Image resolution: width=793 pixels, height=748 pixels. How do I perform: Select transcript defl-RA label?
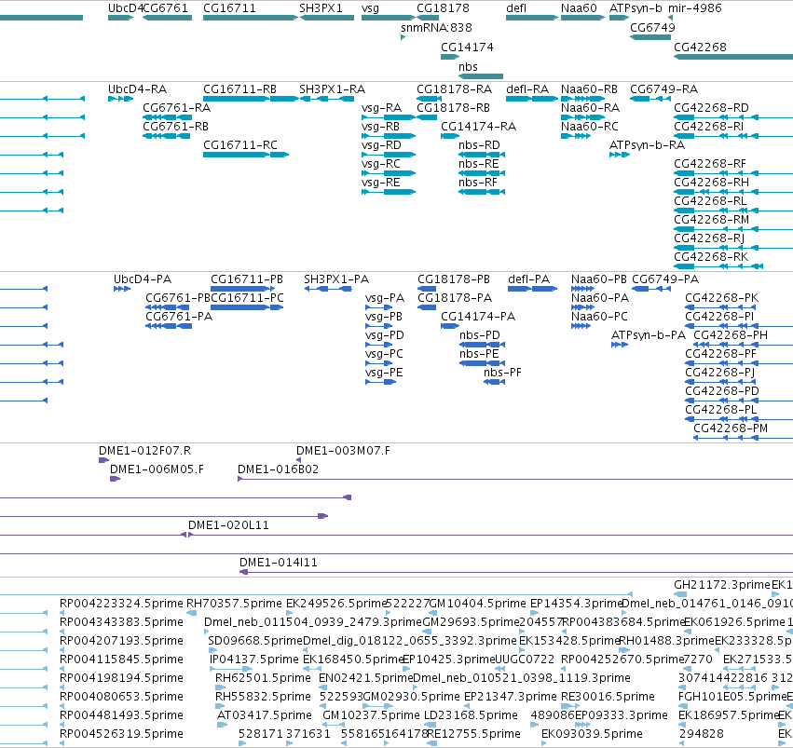pos(527,88)
